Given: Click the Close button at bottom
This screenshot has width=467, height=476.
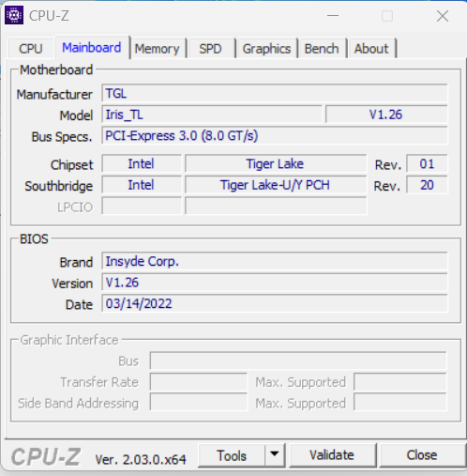Looking at the screenshot, I should (x=422, y=455).
